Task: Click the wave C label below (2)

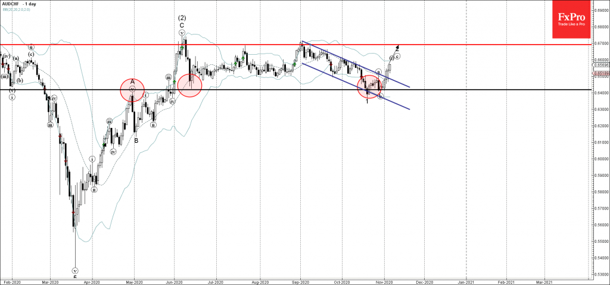Action: [x=181, y=25]
